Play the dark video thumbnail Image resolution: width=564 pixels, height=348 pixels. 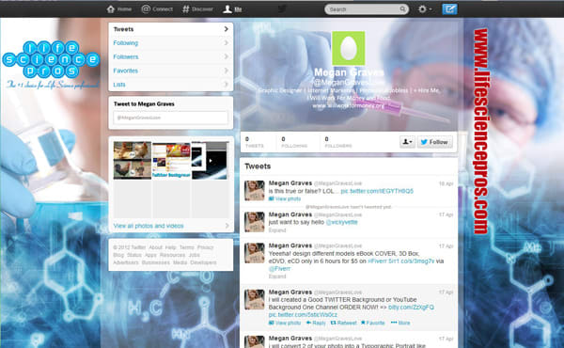[210, 160]
